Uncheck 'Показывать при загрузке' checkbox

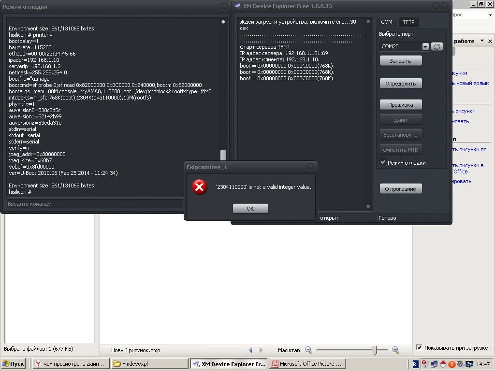pos(419,348)
